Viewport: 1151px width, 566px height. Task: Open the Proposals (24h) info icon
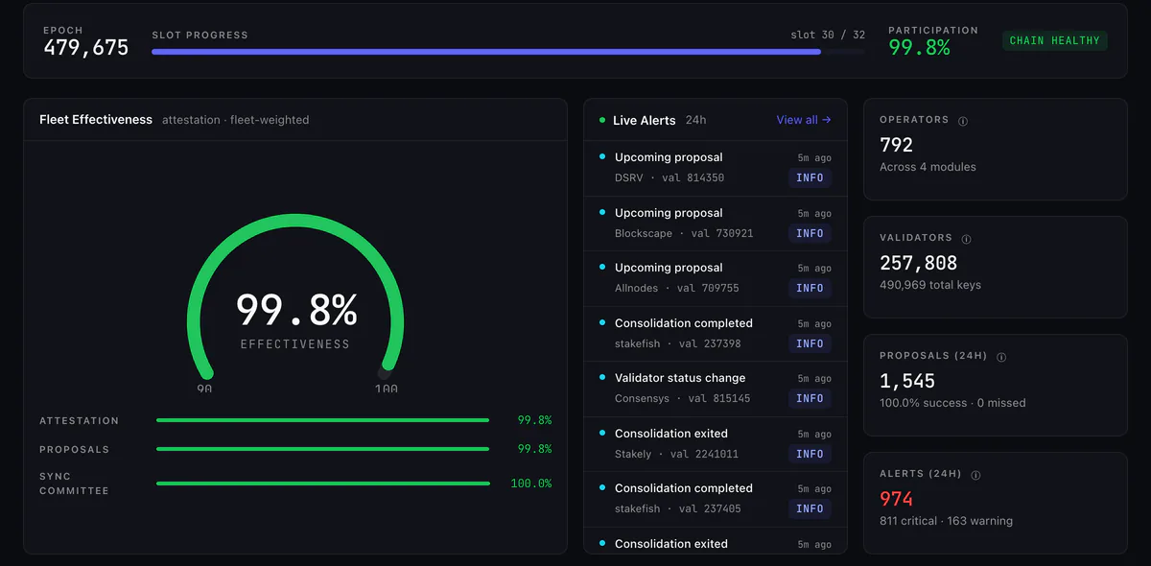click(1001, 357)
